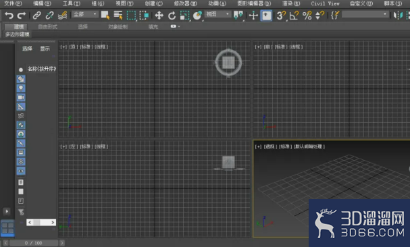Screen dimensions: 410x247
Task: Switch to the 自由形式 ribbon tab
Action: pos(47,26)
